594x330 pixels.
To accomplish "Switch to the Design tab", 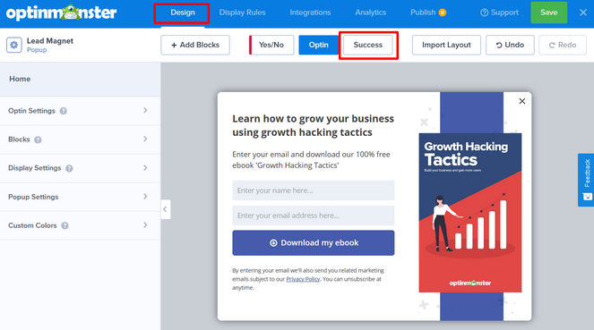I will tap(183, 13).
